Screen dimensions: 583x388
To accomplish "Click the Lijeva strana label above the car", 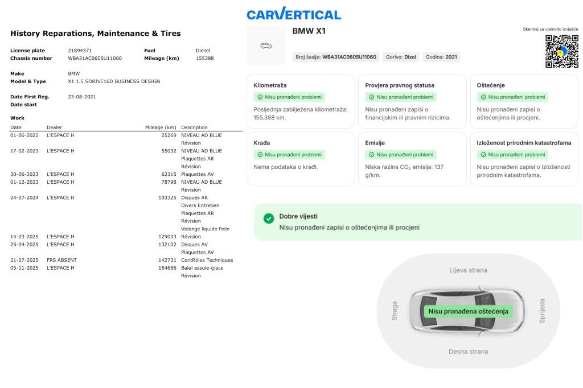I will 468,270.
